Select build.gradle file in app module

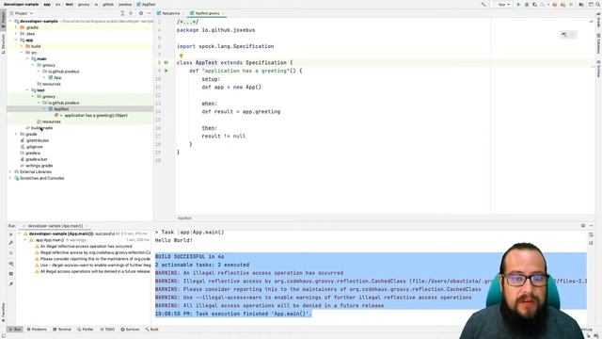[41, 128]
